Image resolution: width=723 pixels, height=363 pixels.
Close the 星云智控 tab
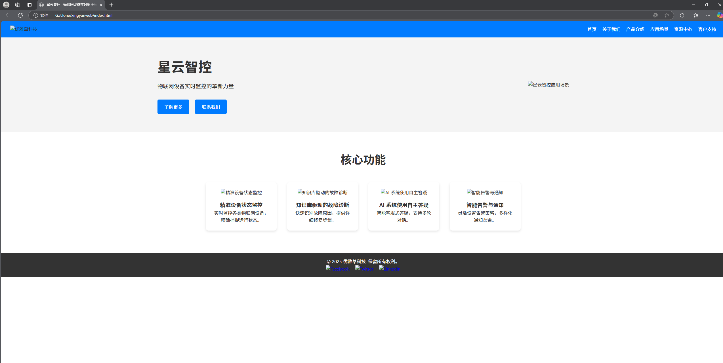click(101, 5)
